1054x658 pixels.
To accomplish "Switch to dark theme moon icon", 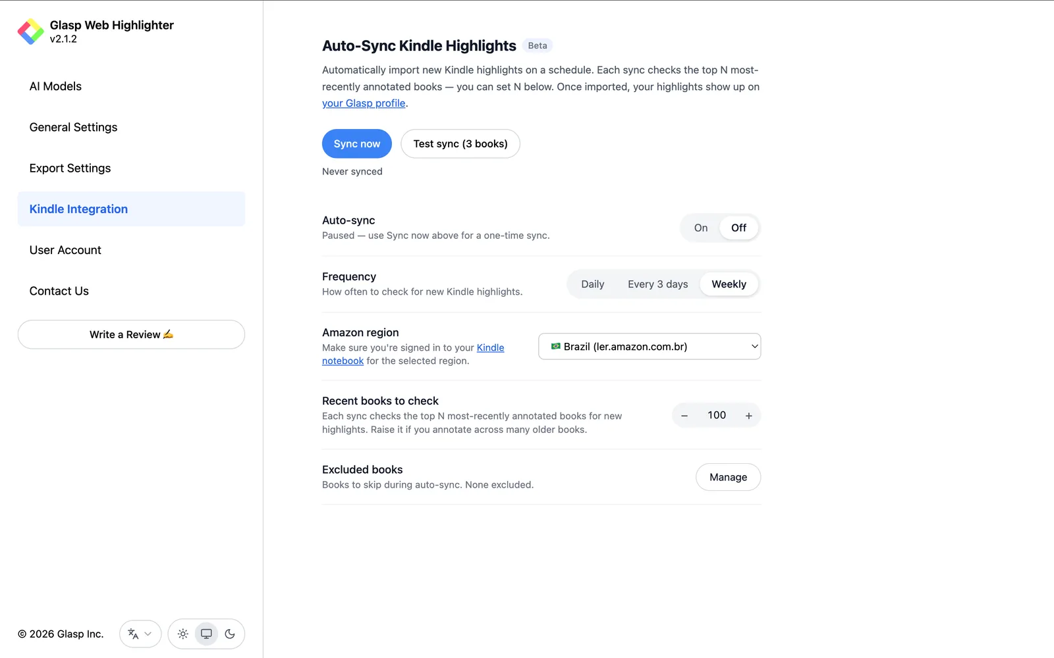I will (x=230, y=634).
